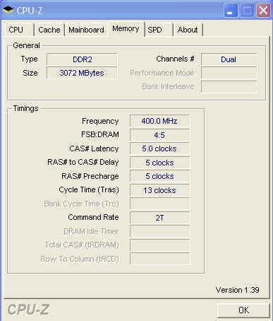Image resolution: width=273 pixels, height=321 pixels.
Task: Go to the SPD tab
Action: coord(159,30)
